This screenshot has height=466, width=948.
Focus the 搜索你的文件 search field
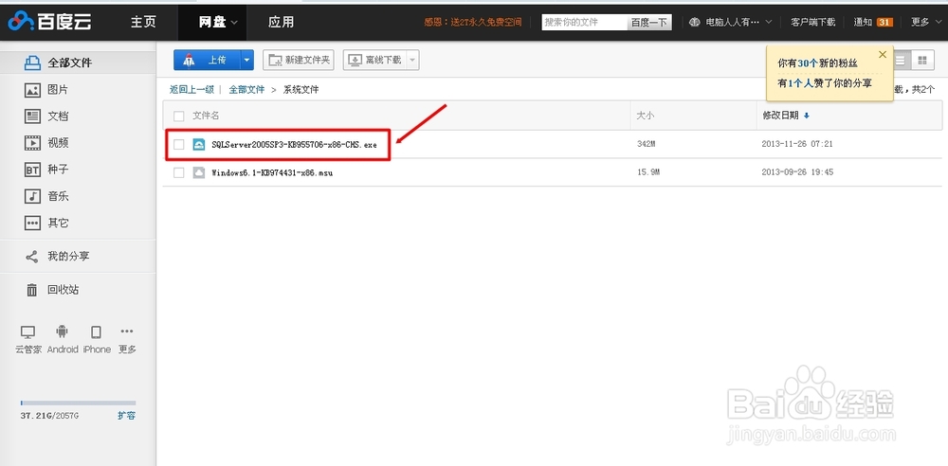pos(585,23)
